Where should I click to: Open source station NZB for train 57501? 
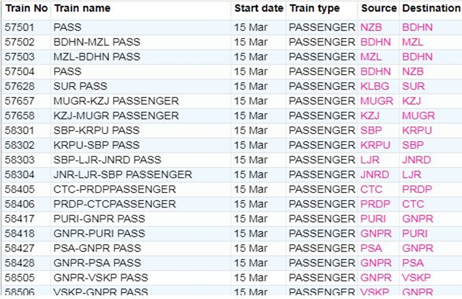[x=371, y=27]
